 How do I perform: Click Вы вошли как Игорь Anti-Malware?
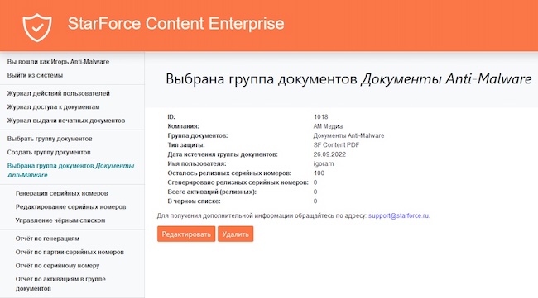[x=58, y=62]
